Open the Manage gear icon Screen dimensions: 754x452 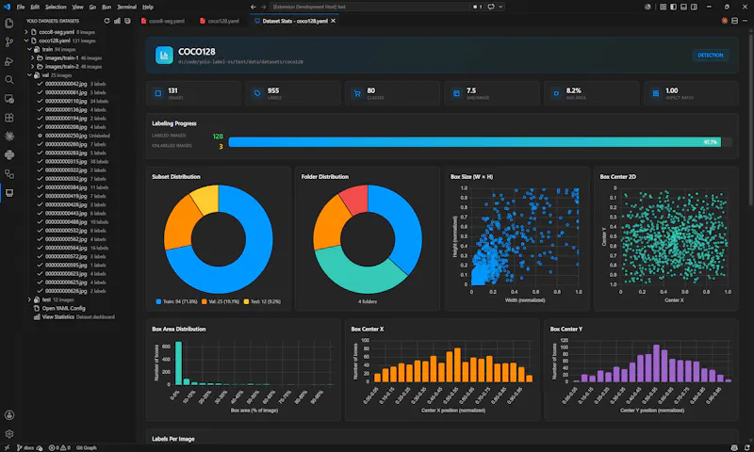[x=9, y=433]
